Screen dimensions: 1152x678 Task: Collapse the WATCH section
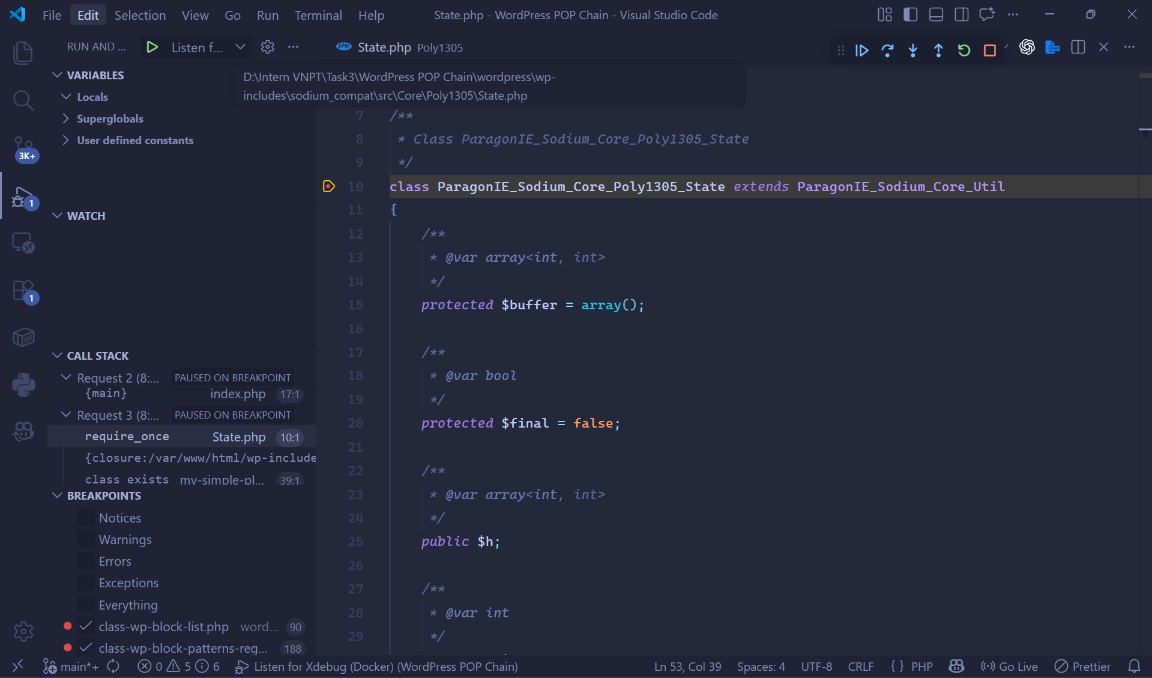point(58,216)
